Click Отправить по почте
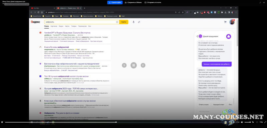The height and width of the screenshot is (128, 267). coord(153,3)
